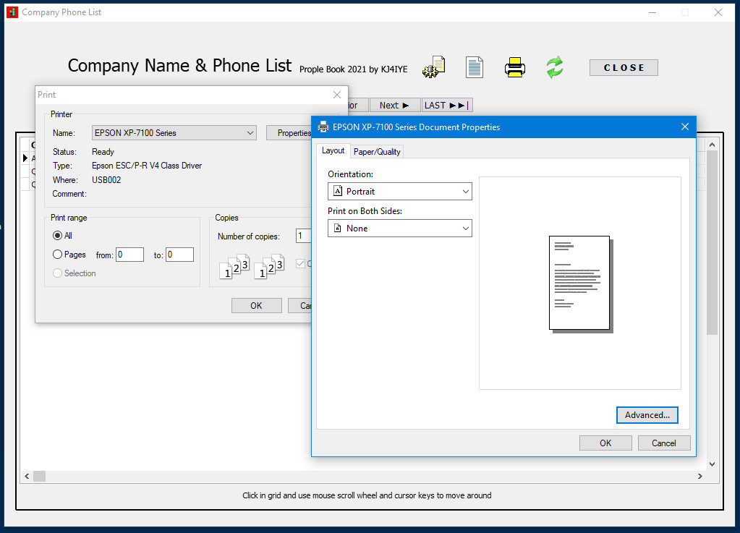
Task: Click the LAST record button
Action: (447, 105)
